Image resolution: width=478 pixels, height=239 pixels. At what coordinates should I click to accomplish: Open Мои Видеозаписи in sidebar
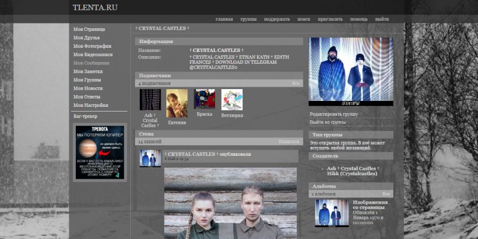[93, 55]
